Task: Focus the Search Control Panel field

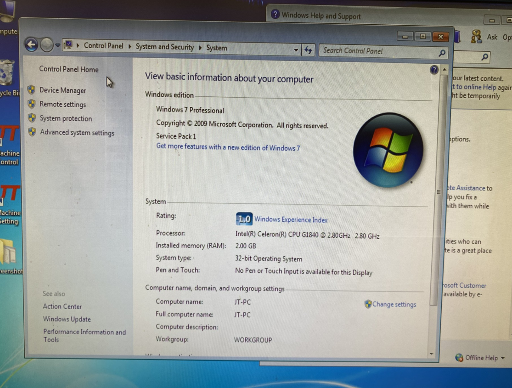Action: pyautogui.click(x=383, y=51)
